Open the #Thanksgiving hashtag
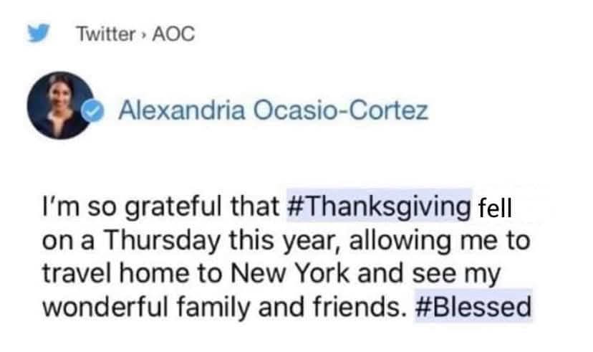 click(x=379, y=208)
